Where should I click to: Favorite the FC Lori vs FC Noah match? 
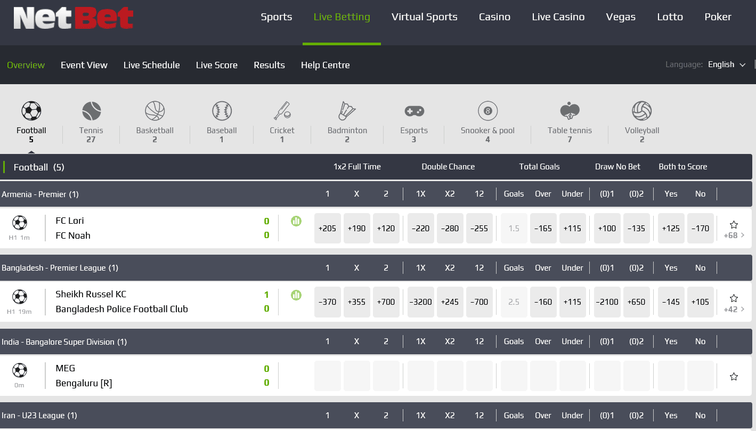pos(734,224)
